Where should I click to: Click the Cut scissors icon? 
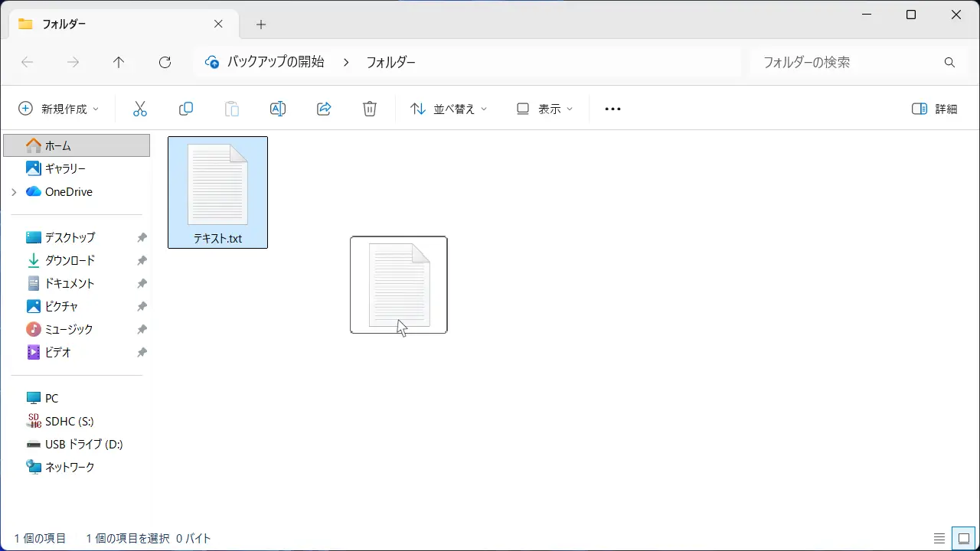[x=139, y=109]
